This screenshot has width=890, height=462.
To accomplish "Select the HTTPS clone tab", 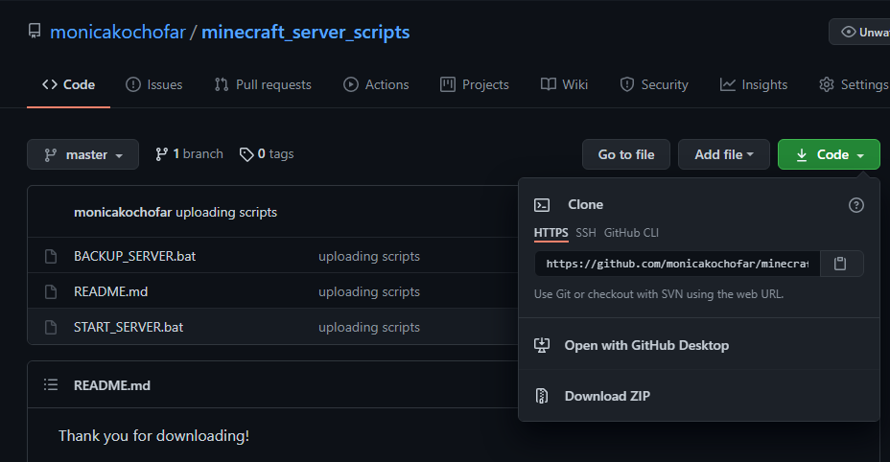I will (550, 233).
